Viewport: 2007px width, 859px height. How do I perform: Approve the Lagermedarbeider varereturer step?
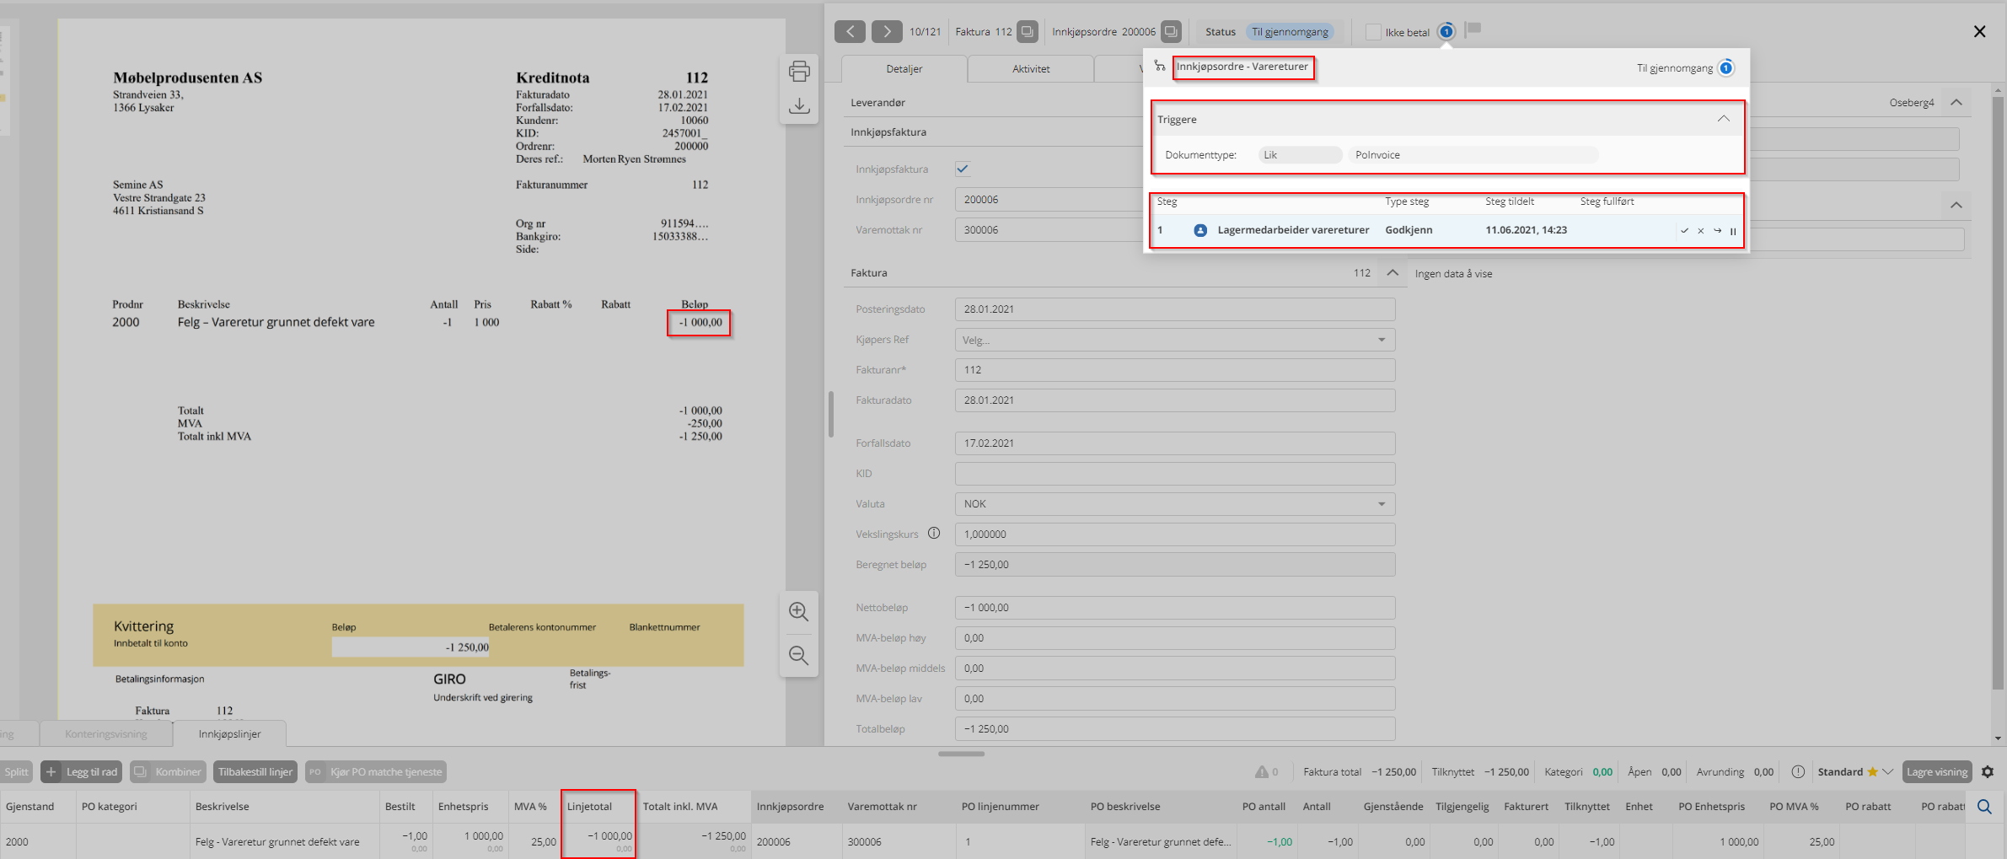coord(1684,231)
